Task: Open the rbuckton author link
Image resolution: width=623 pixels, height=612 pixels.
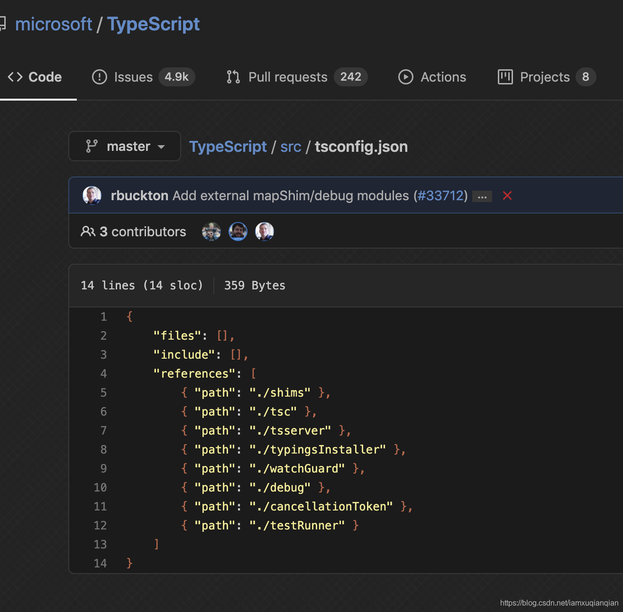Action: pos(139,195)
